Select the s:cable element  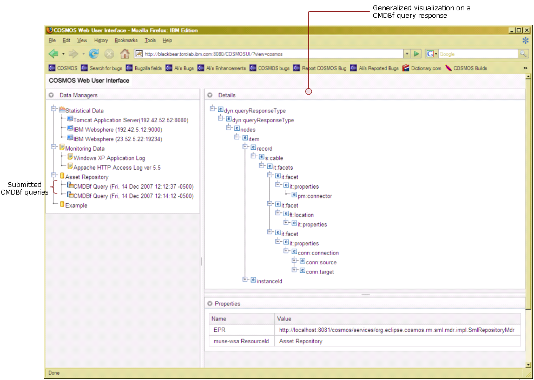tap(274, 158)
